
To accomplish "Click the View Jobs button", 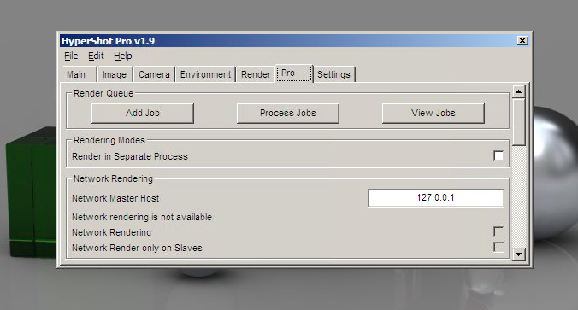I will coord(433,113).
